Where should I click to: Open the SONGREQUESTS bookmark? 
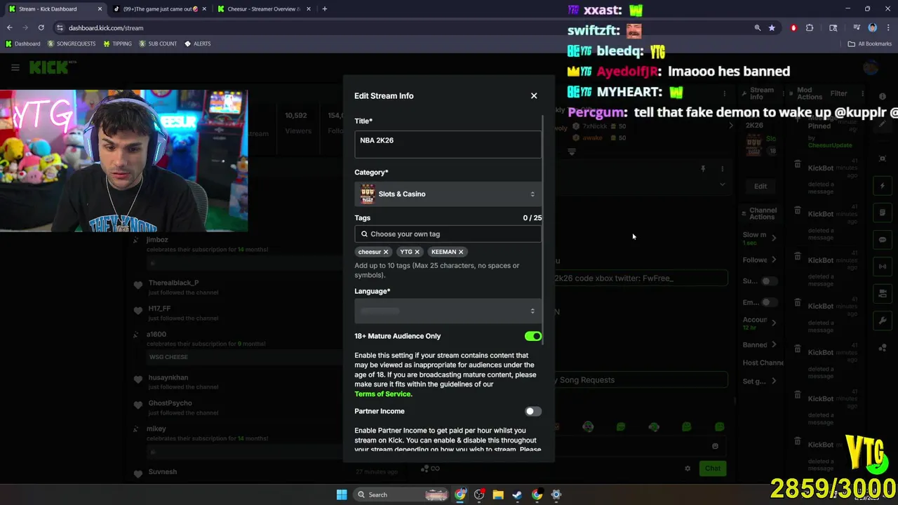(x=71, y=43)
